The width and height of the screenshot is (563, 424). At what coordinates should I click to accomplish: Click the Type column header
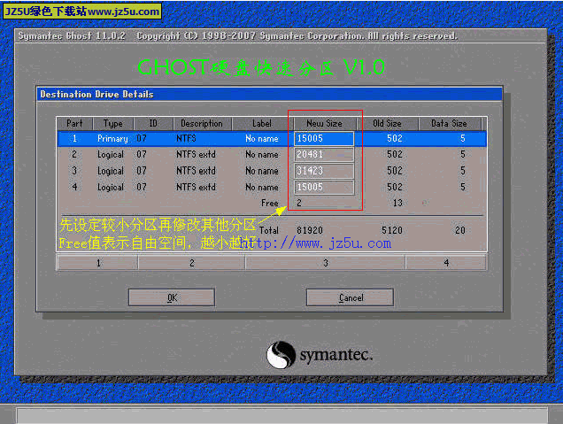pos(113,124)
